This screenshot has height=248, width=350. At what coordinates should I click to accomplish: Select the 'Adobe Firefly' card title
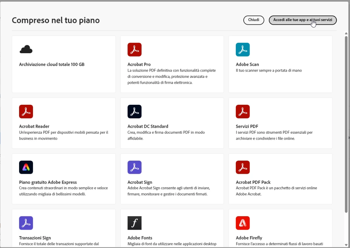(x=249, y=238)
